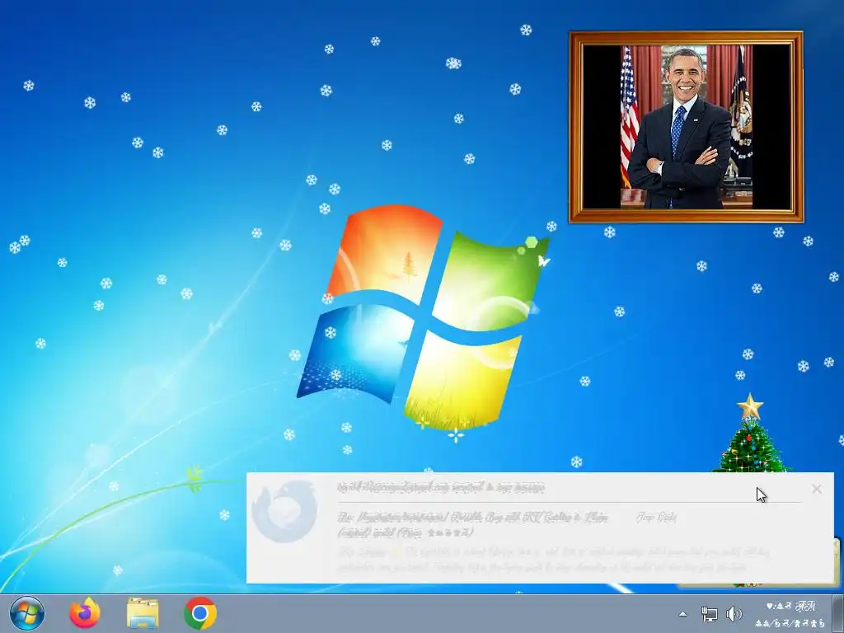844x633 pixels.
Task: Launch Firefox from the taskbar
Action: click(85, 613)
